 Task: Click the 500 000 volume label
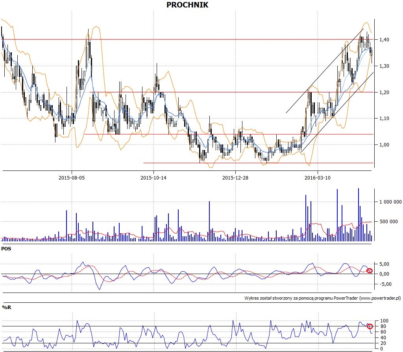(388, 222)
